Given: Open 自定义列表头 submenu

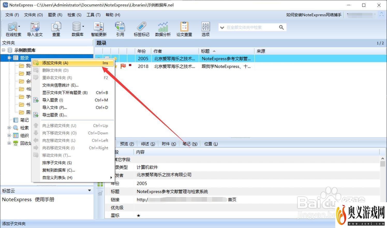Looking at the screenshot, I should pos(73,178).
